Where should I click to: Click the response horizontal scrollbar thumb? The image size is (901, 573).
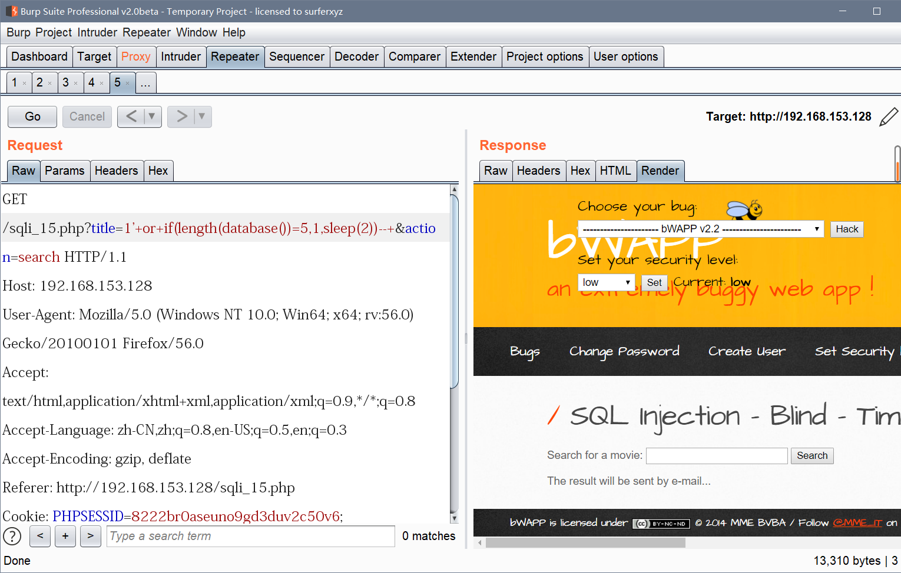585,542
